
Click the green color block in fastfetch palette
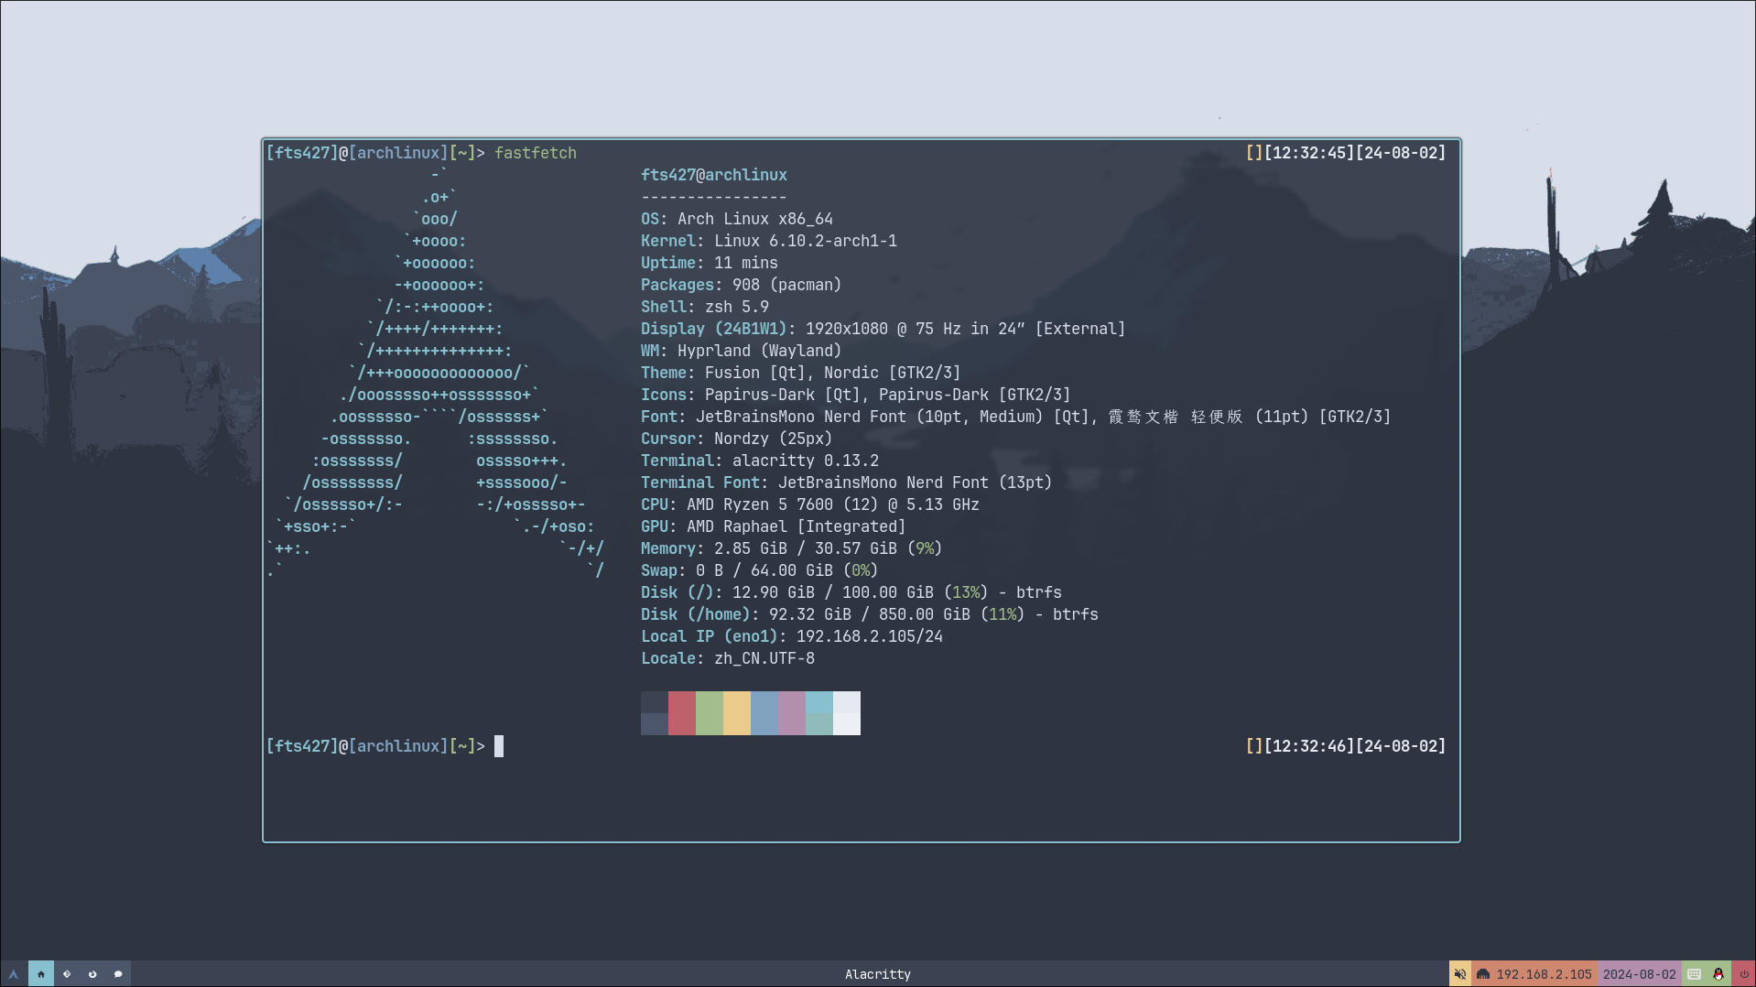(x=710, y=713)
